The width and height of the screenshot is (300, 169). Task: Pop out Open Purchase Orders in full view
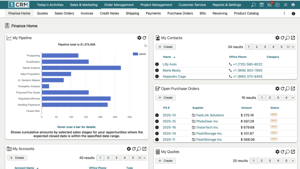pyautogui.click(x=293, y=89)
